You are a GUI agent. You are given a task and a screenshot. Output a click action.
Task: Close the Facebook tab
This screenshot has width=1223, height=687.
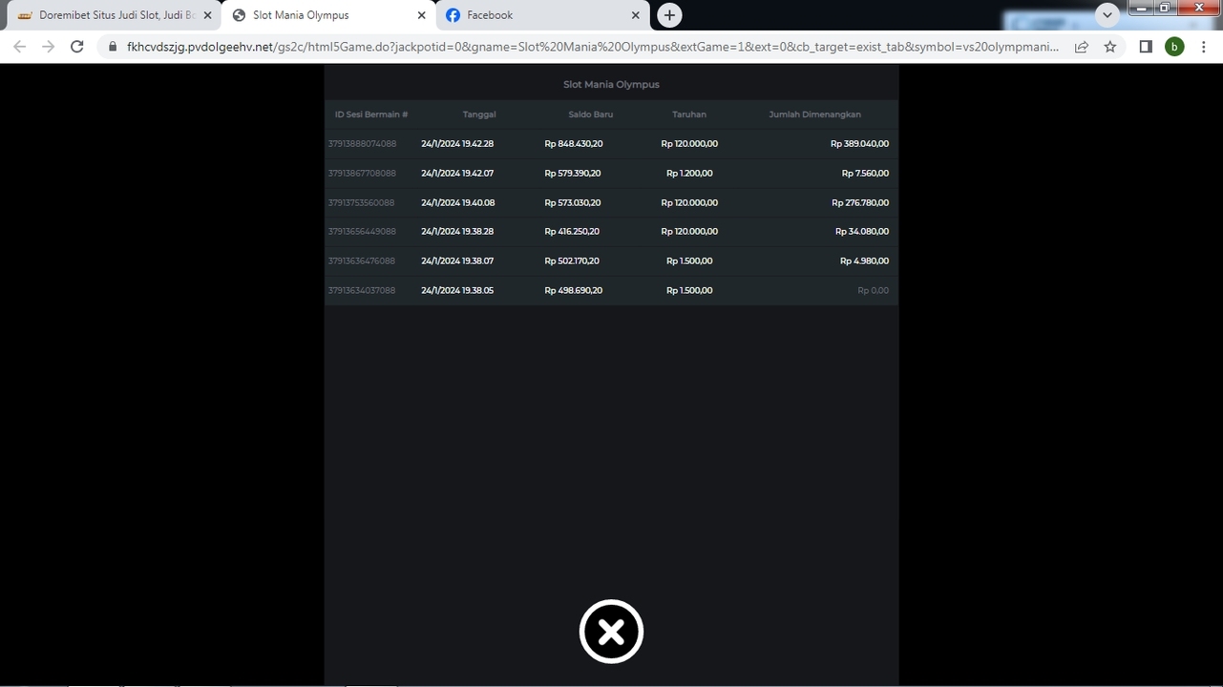(x=636, y=15)
